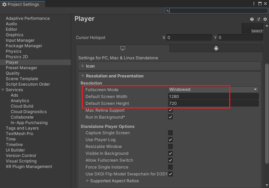Screen dimensions: 269x188
Task: Click the Default Screen Width field
Action: click(x=213, y=97)
